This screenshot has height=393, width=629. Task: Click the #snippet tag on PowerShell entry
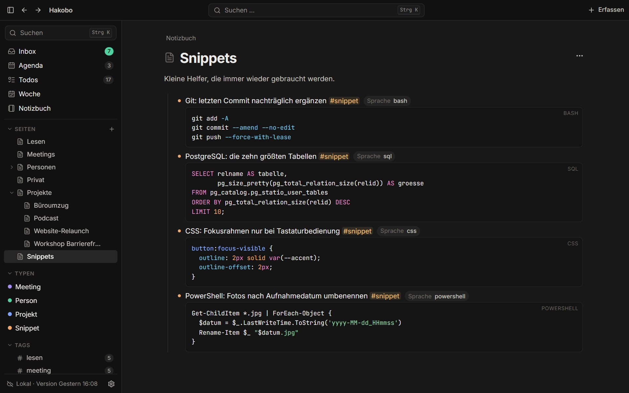coord(385,296)
